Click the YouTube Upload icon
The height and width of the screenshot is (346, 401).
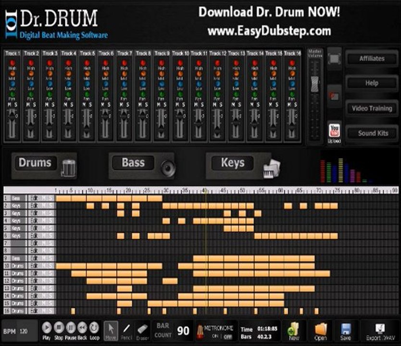(334, 131)
